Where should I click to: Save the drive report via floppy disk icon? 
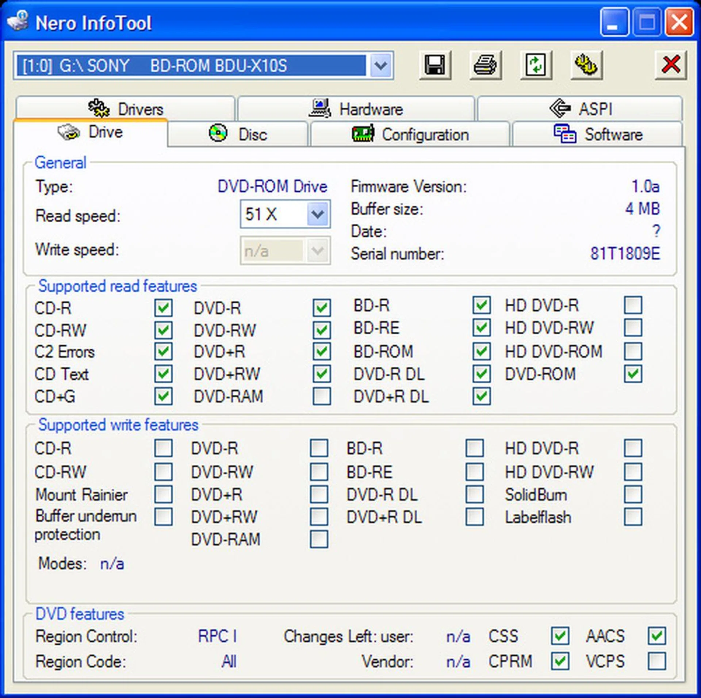coord(436,65)
